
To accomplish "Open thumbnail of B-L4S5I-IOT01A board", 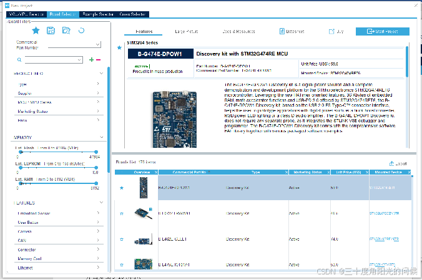I will click(144, 264).
